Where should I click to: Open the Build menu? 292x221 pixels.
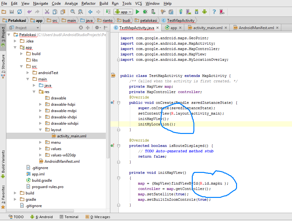(104, 3)
